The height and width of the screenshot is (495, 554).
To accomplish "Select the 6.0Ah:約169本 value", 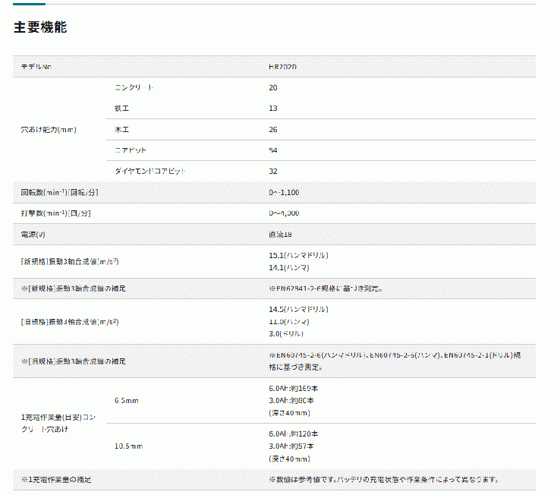I will point(293,388).
